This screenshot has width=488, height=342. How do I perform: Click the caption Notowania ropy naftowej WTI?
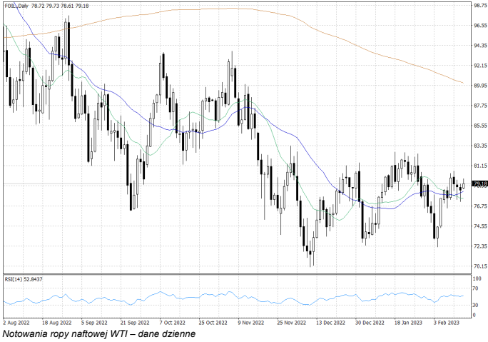click(x=98, y=333)
